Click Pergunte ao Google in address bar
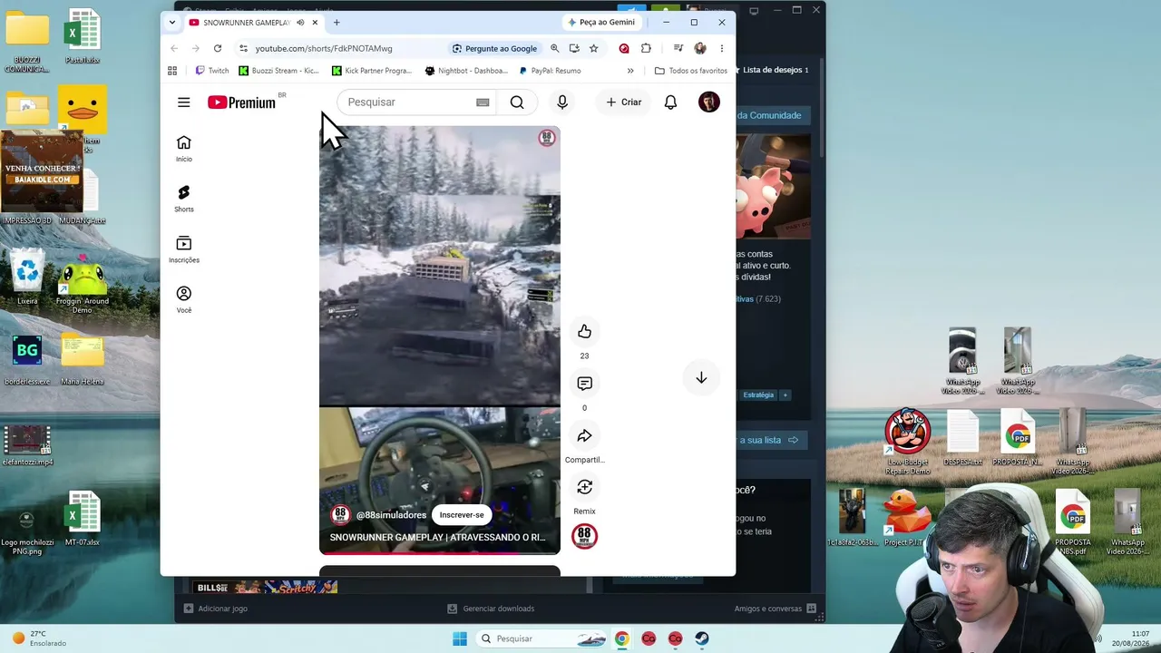The image size is (1161, 653). pyautogui.click(x=495, y=48)
